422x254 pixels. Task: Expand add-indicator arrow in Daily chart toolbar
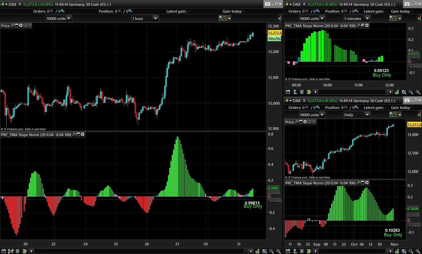coord(400,115)
